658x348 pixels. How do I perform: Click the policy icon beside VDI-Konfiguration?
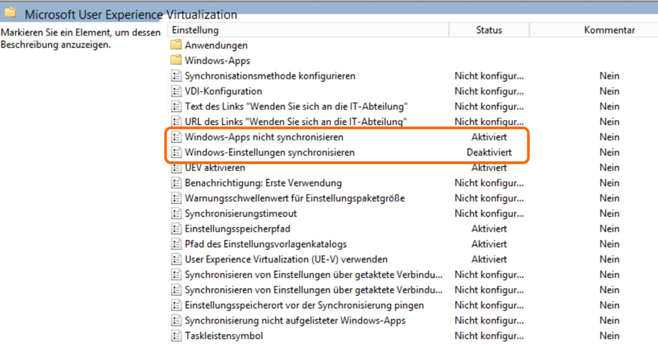(x=176, y=91)
